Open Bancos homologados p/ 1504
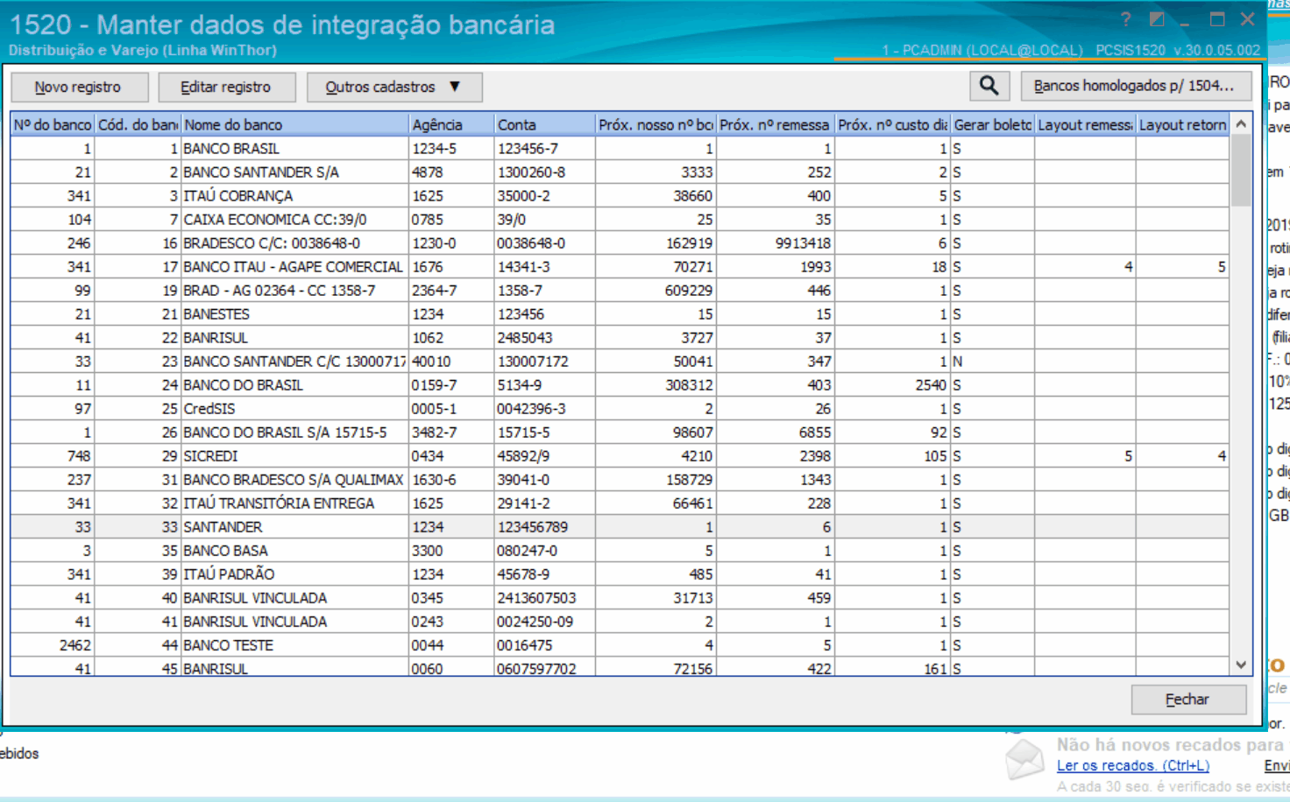 [x=1136, y=86]
